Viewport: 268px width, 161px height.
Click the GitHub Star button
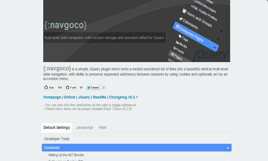pos(49,88)
